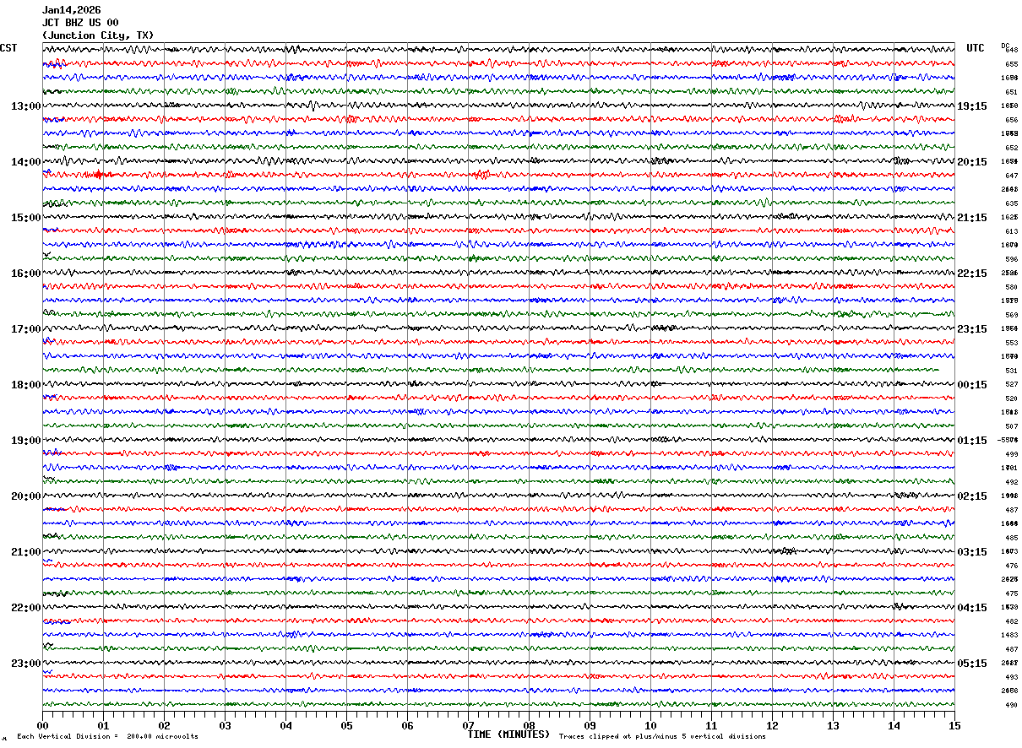
Task: Click minute 15 on the time axis
Action: pyautogui.click(x=954, y=725)
